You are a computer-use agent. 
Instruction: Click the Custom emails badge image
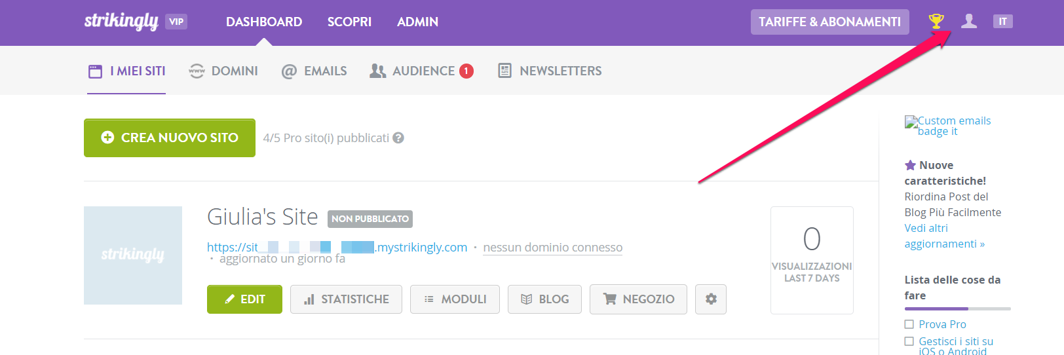click(948, 126)
